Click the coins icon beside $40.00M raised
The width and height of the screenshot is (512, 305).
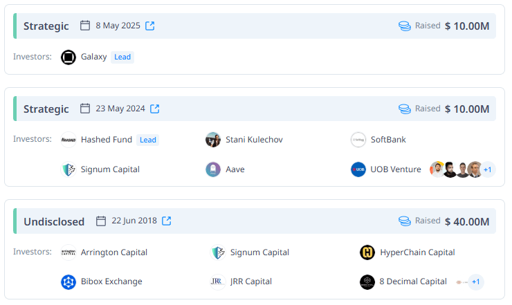405,221
